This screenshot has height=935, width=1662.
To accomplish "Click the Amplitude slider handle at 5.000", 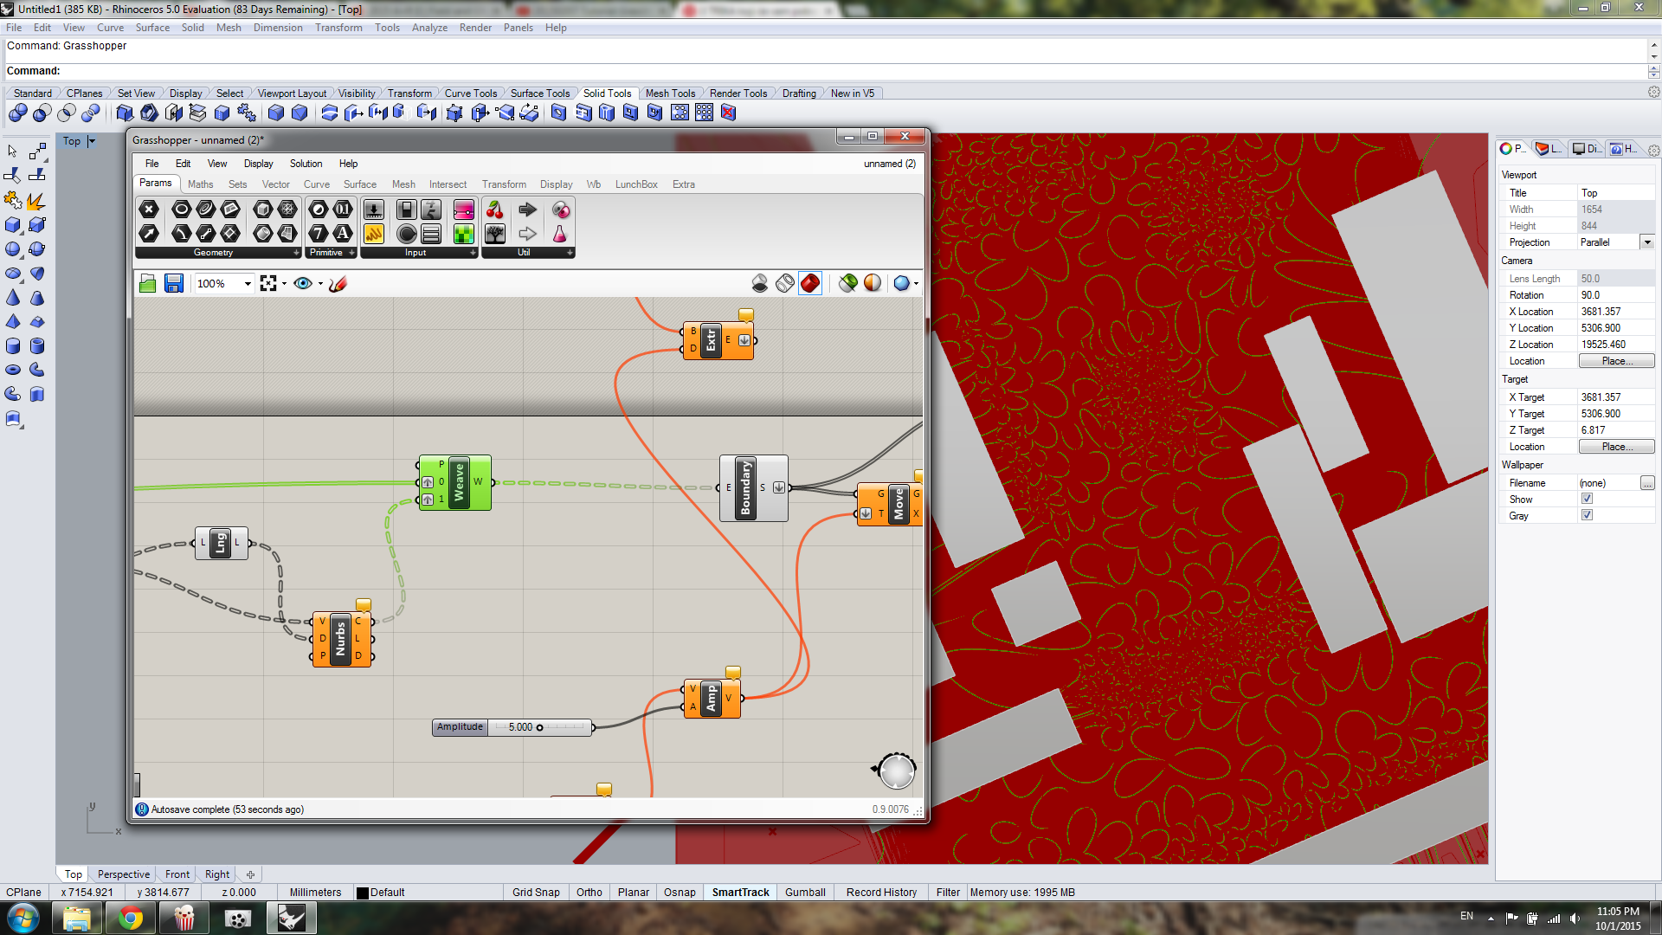I will click(x=540, y=727).
